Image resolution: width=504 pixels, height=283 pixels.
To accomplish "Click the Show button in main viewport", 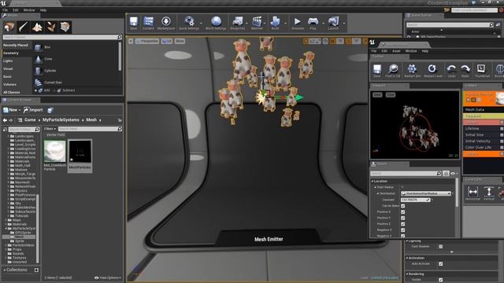I will [x=180, y=41].
